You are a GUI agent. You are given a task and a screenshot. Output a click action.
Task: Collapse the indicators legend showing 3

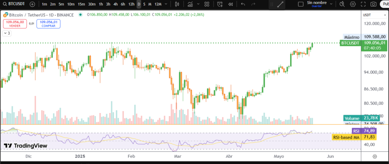pos(7,33)
